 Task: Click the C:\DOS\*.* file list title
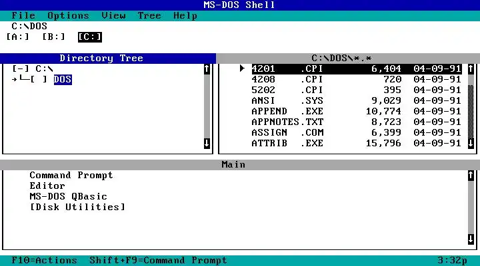point(348,59)
